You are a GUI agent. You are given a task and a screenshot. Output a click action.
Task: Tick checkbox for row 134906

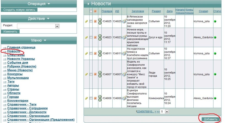coord(91,98)
